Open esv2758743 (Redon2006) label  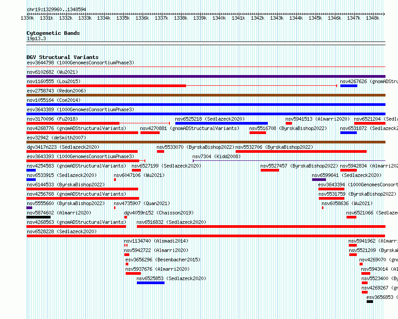click(56, 91)
